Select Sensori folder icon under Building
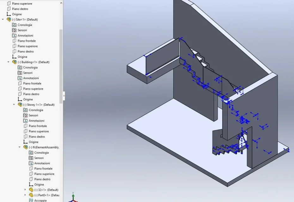 pyautogui.click(x=20, y=73)
